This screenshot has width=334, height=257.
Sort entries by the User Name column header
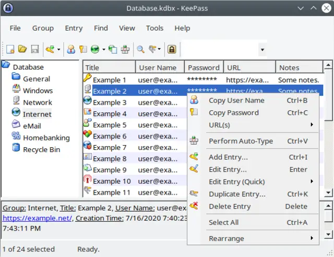click(x=157, y=68)
